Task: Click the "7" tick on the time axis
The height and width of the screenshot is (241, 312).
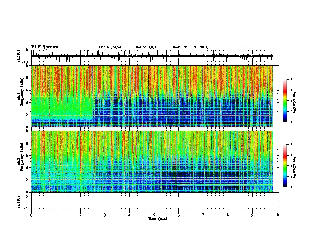Action: [x=203, y=215]
